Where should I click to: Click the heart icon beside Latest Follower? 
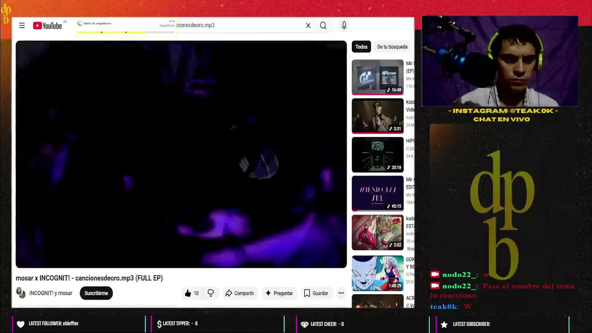20,324
